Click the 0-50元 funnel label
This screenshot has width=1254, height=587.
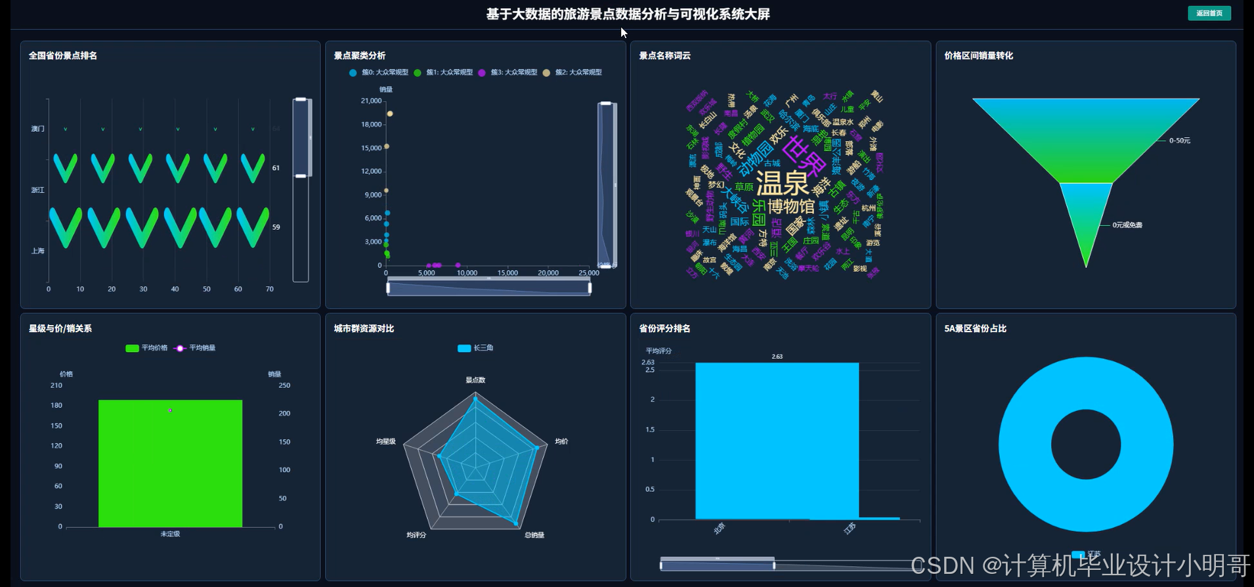click(1179, 141)
